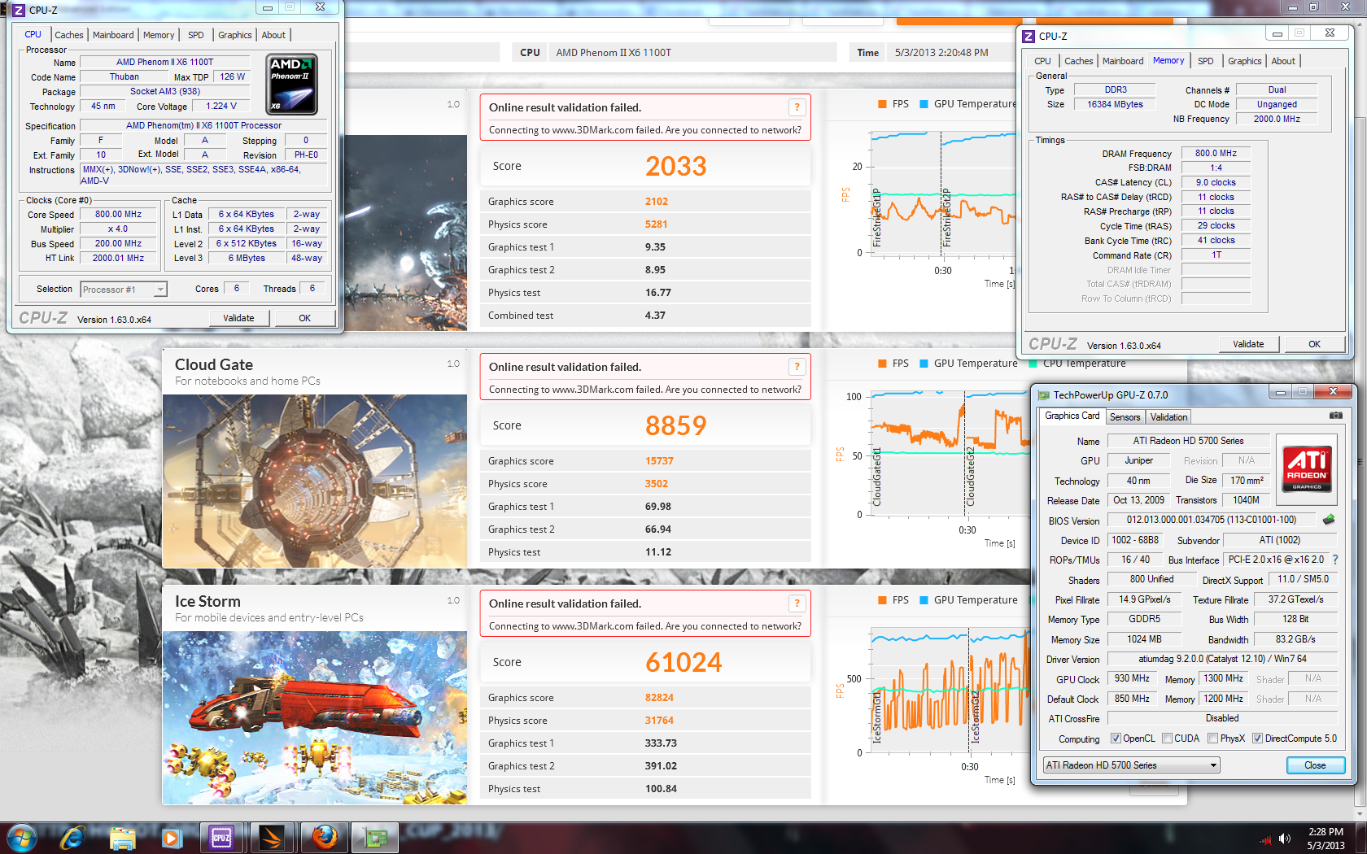Click Ice Storm physics score 31764
Viewport: 1367px width, 854px height.
pyautogui.click(x=659, y=721)
